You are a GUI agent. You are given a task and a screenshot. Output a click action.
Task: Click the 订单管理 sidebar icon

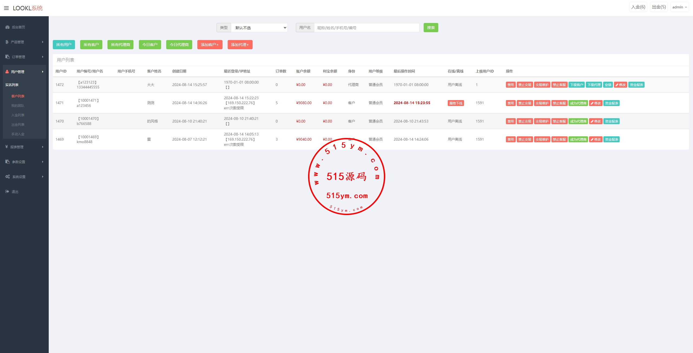(x=7, y=57)
